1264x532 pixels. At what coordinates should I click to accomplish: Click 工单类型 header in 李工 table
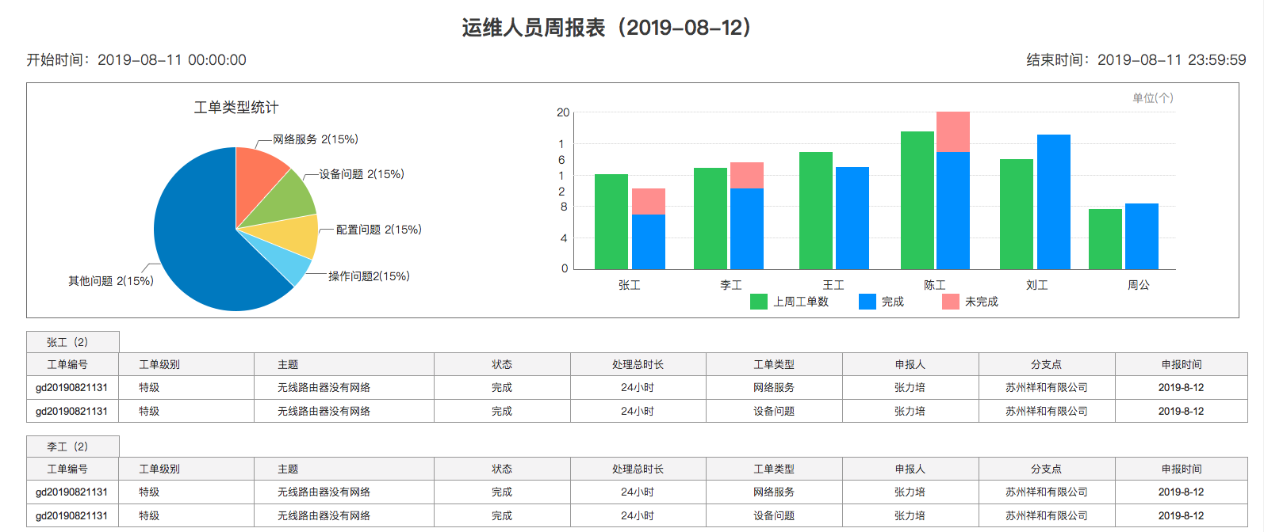[x=774, y=469]
